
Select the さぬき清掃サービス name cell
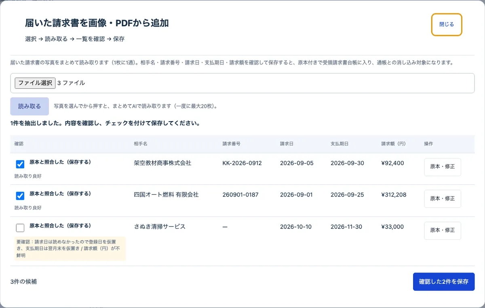tap(160, 226)
